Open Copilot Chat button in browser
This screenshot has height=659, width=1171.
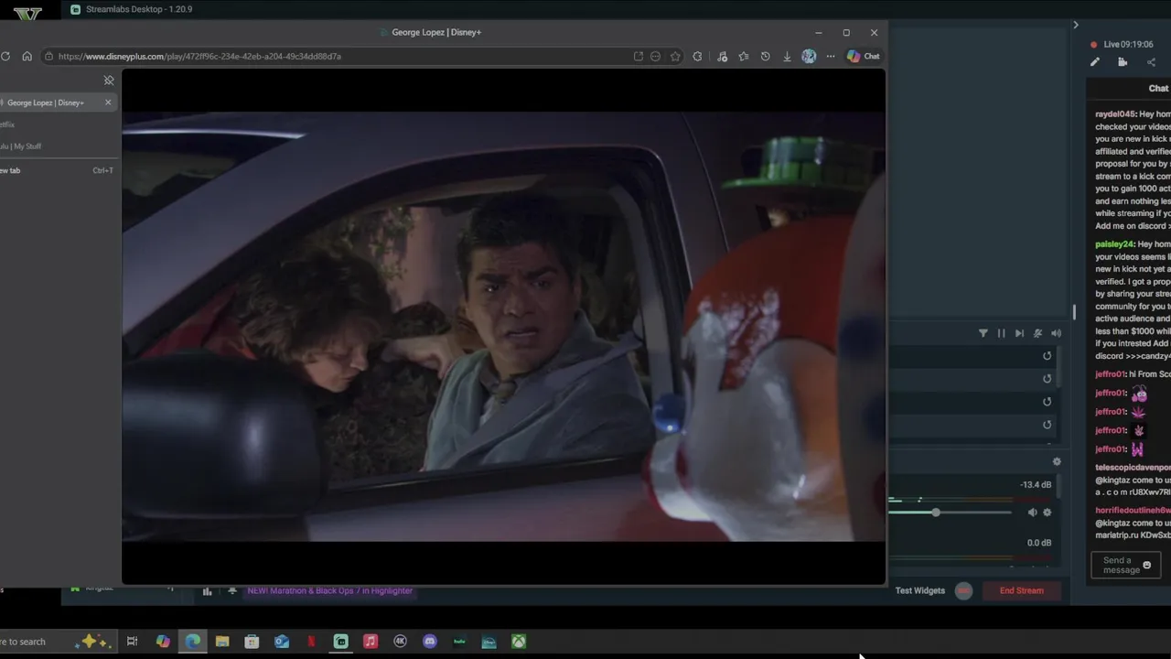(x=863, y=56)
